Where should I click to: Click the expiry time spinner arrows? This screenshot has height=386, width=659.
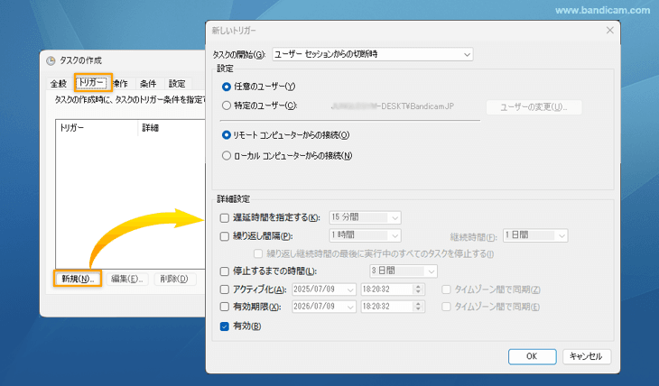click(418, 307)
